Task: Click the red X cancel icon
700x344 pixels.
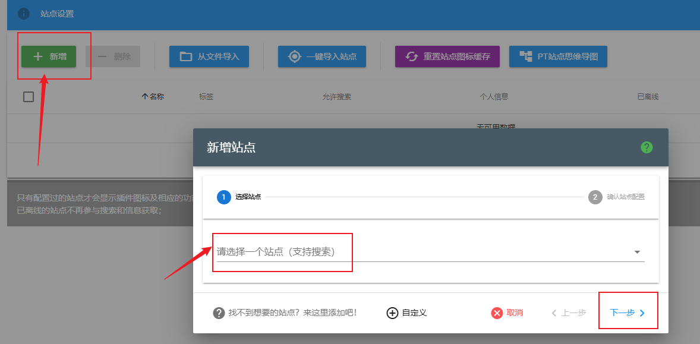Action: [497, 313]
